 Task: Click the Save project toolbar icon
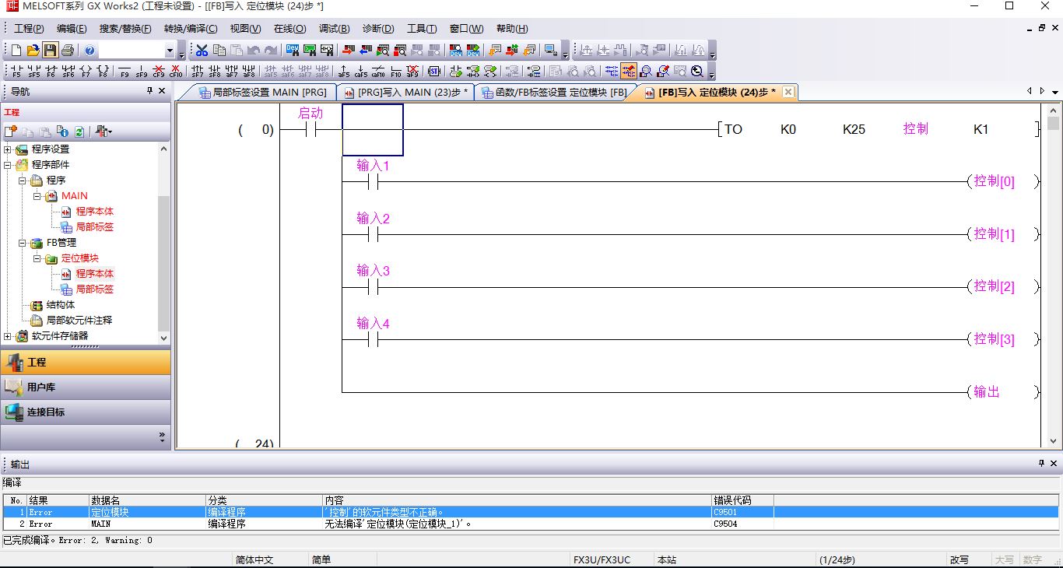click(x=50, y=51)
